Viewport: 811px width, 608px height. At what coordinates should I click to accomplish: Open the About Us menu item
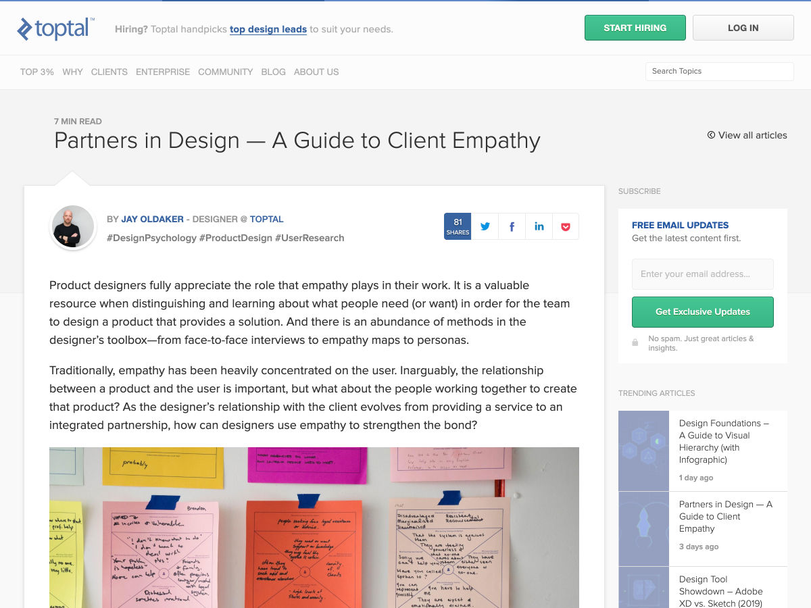(x=316, y=72)
